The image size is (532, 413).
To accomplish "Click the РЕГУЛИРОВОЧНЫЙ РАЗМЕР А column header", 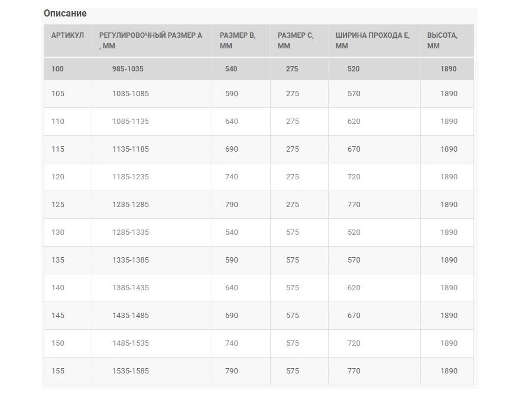I will pos(152,40).
